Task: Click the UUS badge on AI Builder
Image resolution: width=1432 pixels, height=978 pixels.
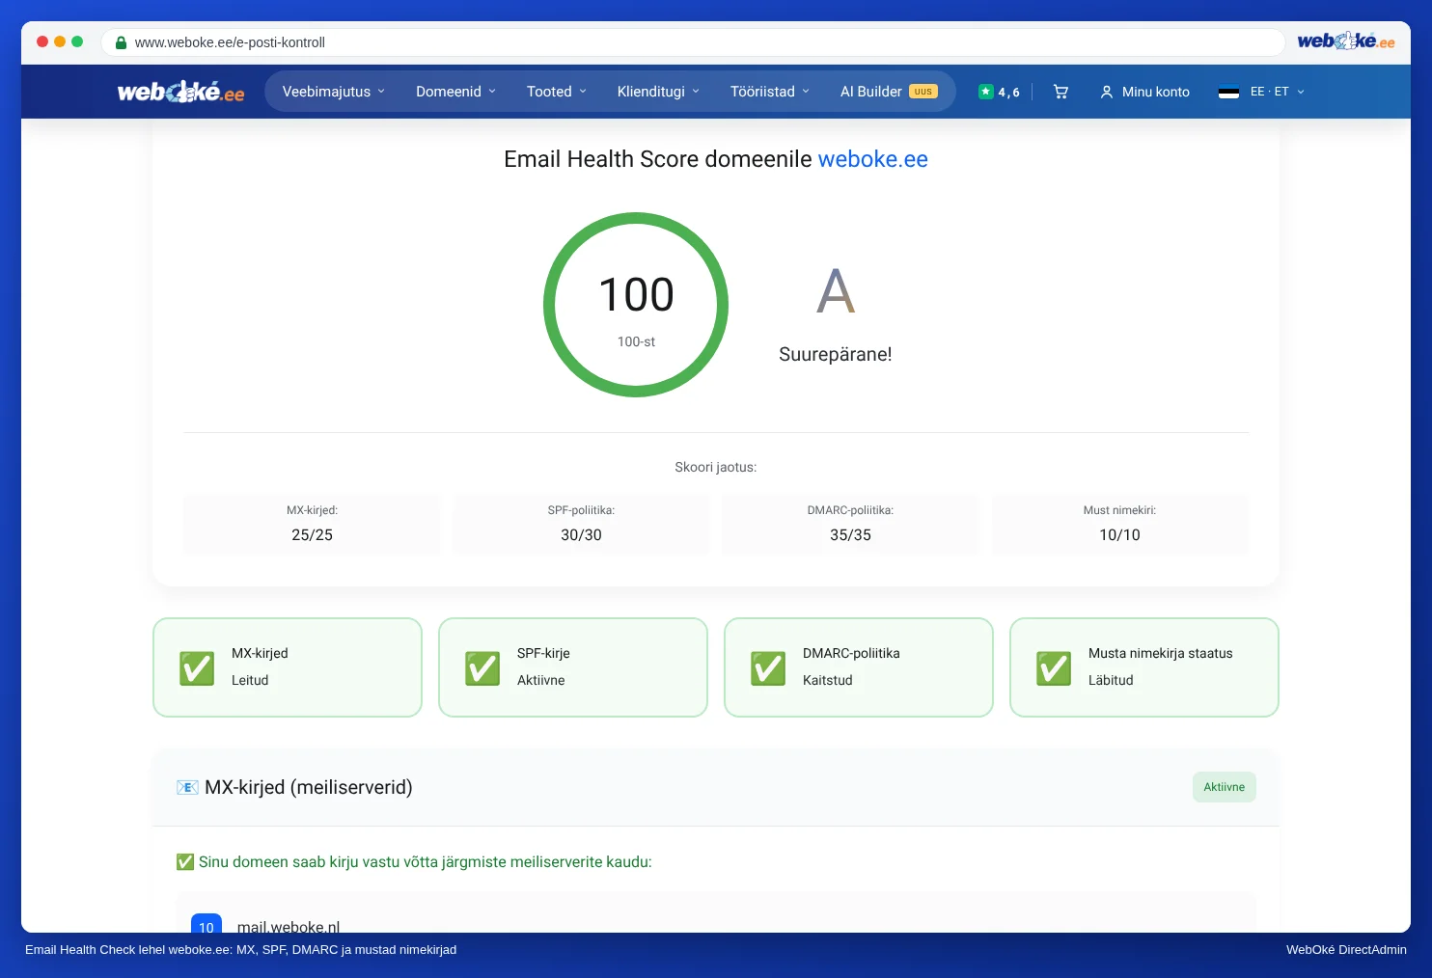Action: tap(923, 92)
